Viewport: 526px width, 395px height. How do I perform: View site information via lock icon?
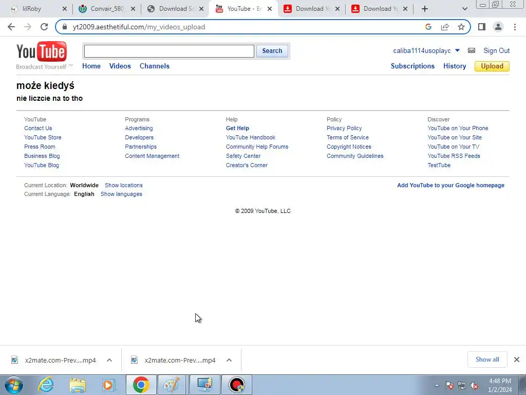point(65,27)
